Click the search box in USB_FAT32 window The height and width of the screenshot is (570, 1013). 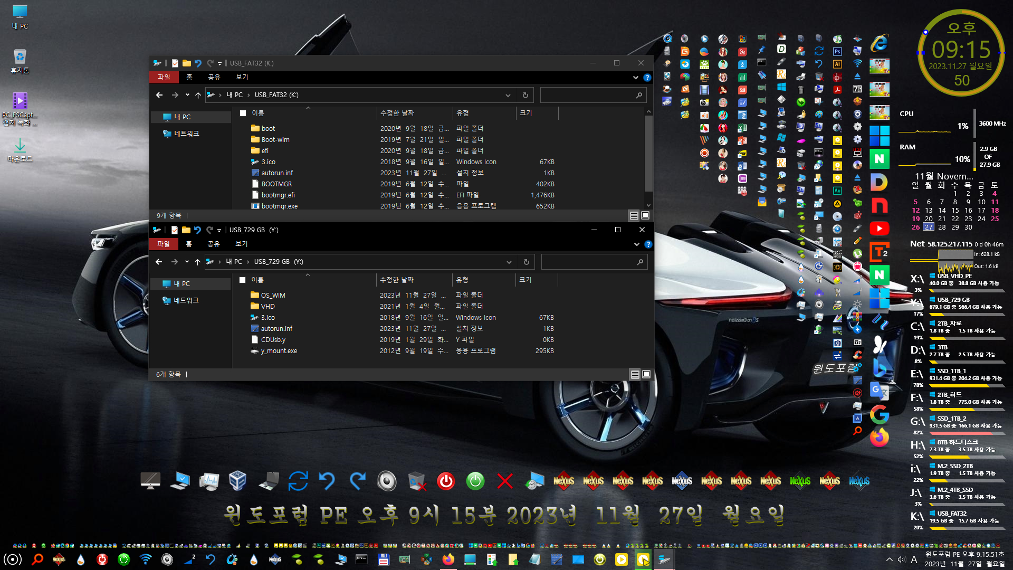coord(593,96)
